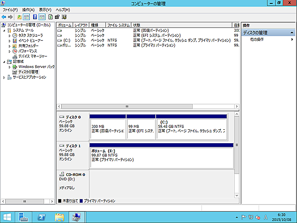Sort by レイアウト column header
Screen dimensions: 297x223
[81, 25]
